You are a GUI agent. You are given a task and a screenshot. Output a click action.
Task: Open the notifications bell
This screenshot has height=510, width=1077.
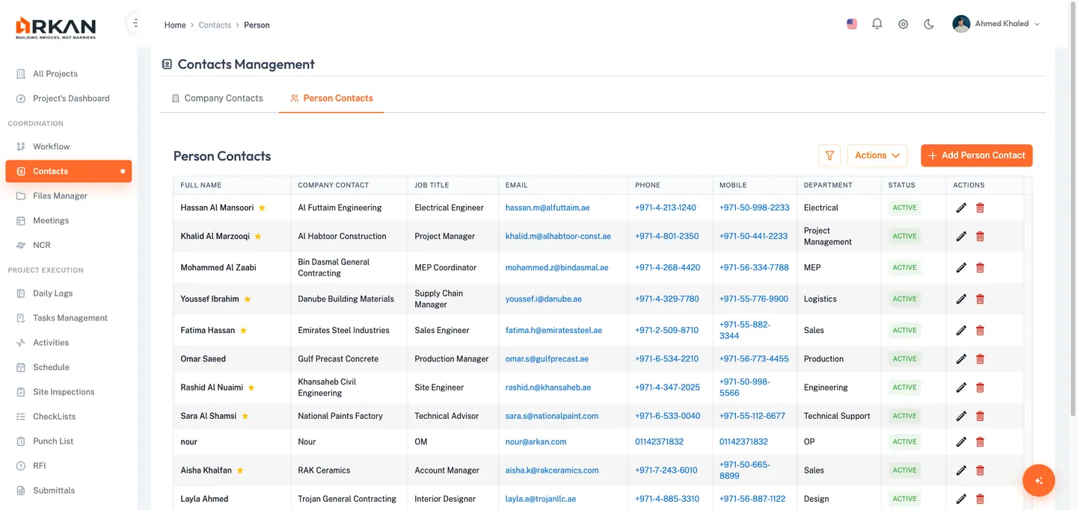click(x=877, y=23)
